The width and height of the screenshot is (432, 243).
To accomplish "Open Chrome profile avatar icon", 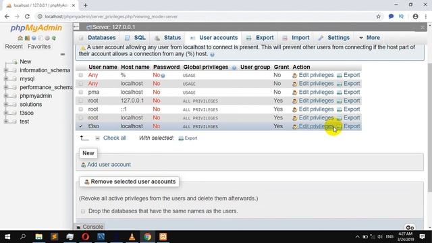I will coord(416,16).
